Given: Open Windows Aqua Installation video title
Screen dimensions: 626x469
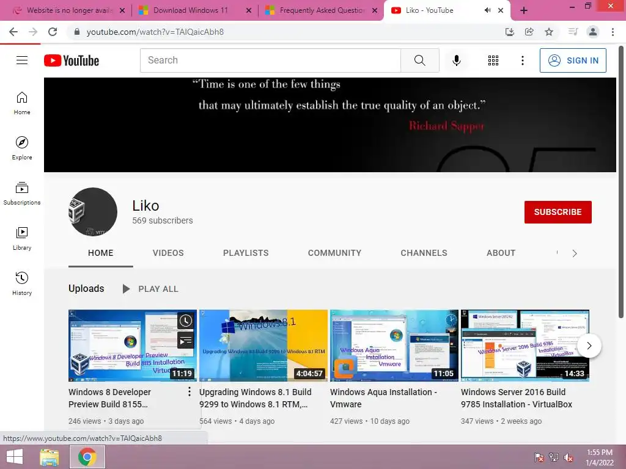Looking at the screenshot, I should (383, 398).
